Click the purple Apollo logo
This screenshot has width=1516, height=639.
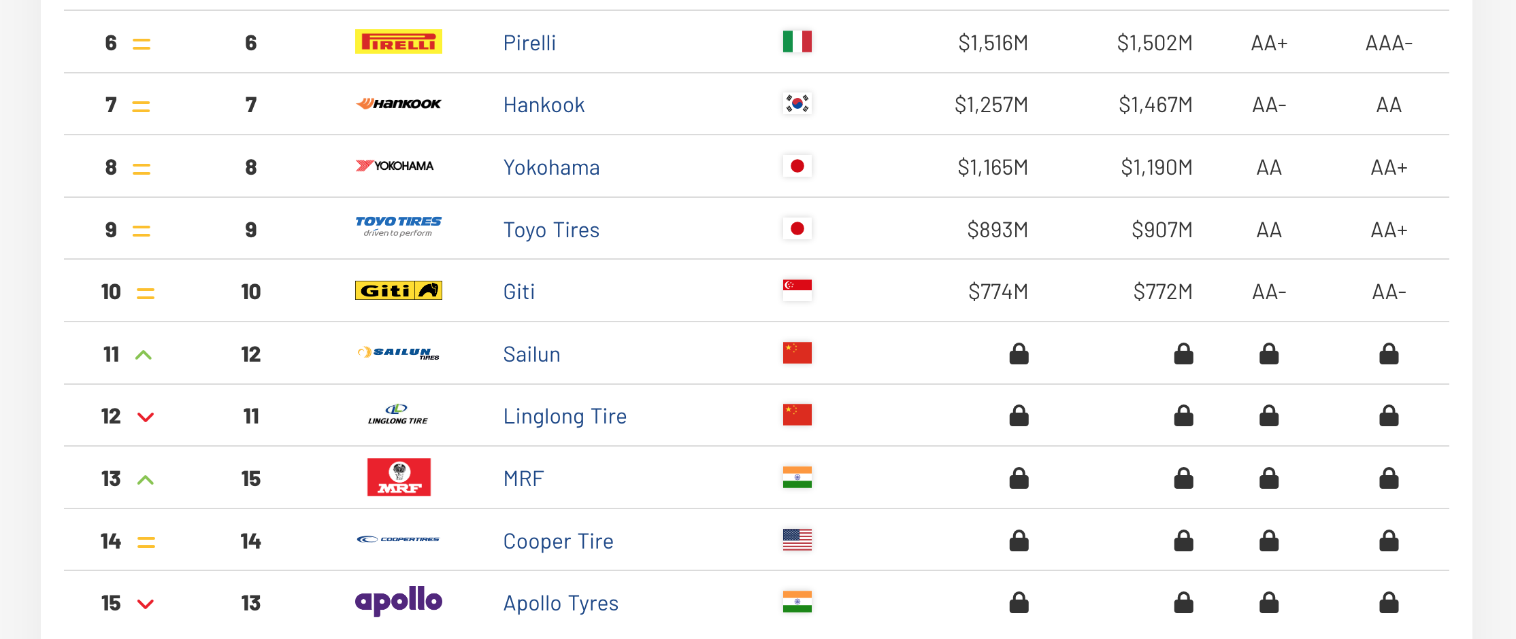tap(399, 601)
